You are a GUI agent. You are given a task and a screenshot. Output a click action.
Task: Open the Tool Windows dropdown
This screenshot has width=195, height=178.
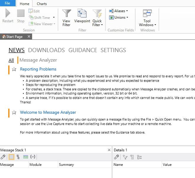point(147,18)
